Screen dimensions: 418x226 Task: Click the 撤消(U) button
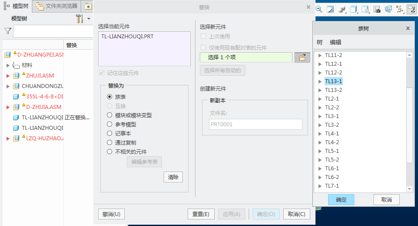tap(111, 214)
